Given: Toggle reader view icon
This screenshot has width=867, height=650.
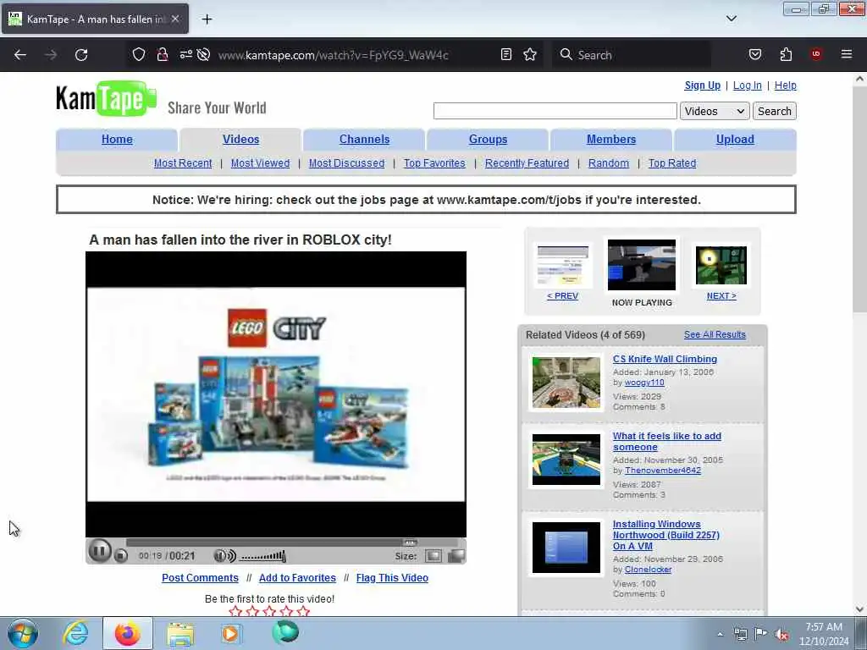Looking at the screenshot, I should coord(506,54).
